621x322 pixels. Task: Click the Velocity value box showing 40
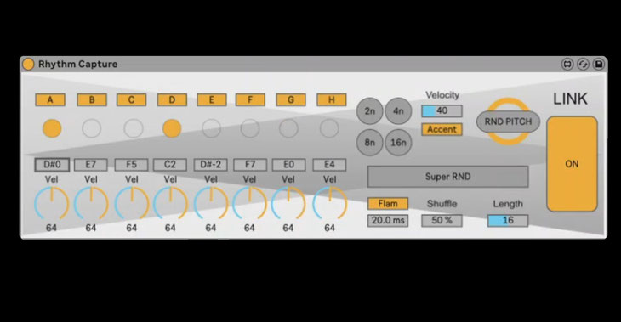[x=442, y=110]
